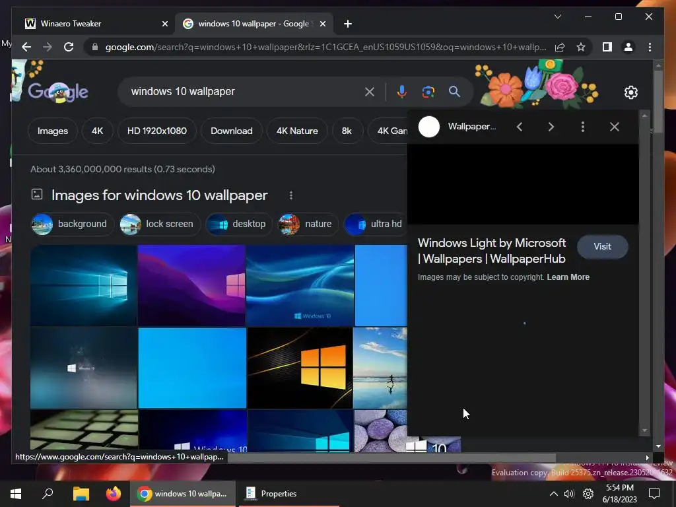Open Chrome side panel

click(x=607, y=47)
